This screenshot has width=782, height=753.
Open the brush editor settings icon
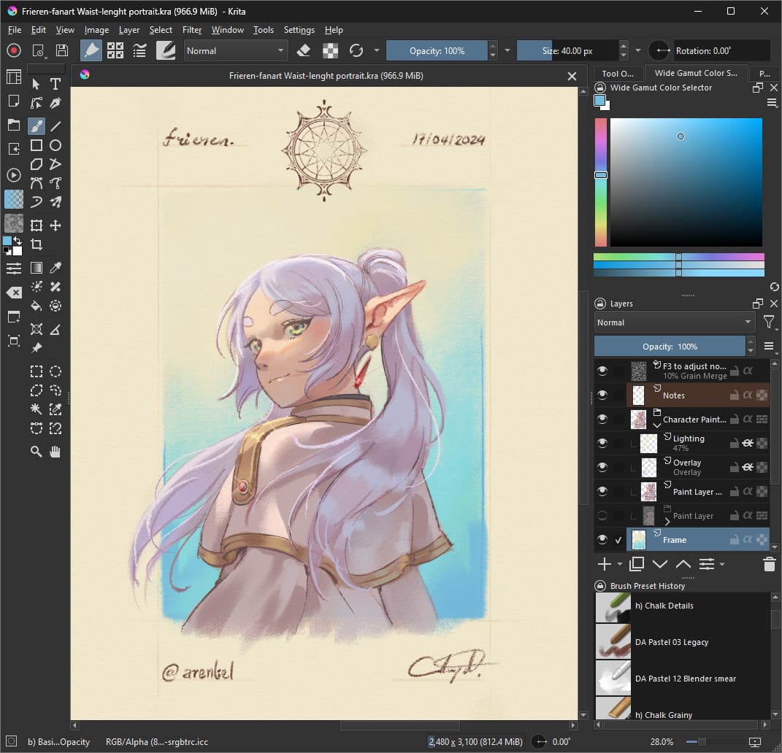pos(139,50)
